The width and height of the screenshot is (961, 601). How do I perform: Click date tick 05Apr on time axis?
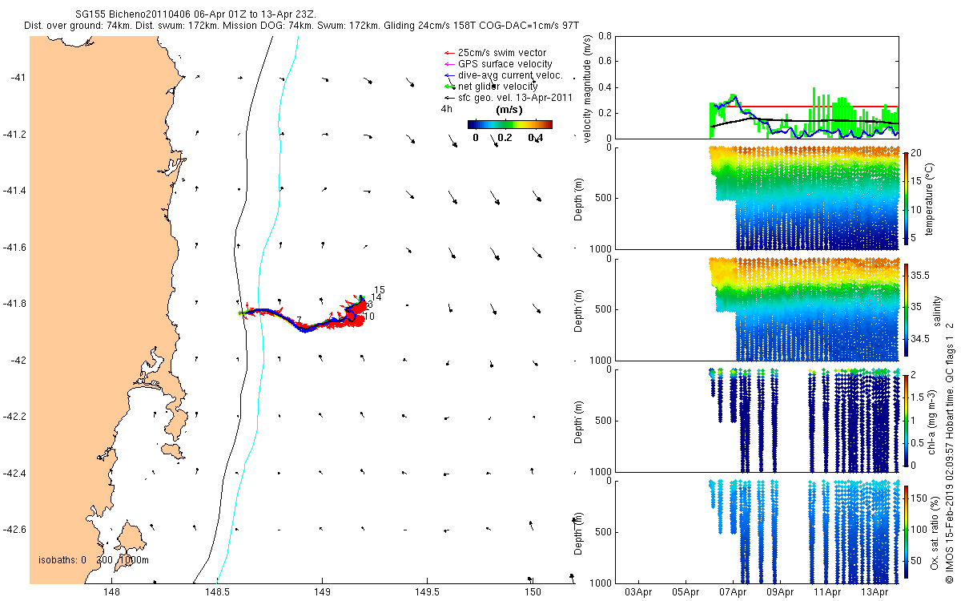[x=686, y=592]
